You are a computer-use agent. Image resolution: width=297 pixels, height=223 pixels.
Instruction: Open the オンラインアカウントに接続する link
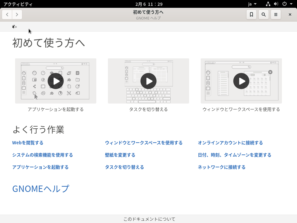point(230,143)
